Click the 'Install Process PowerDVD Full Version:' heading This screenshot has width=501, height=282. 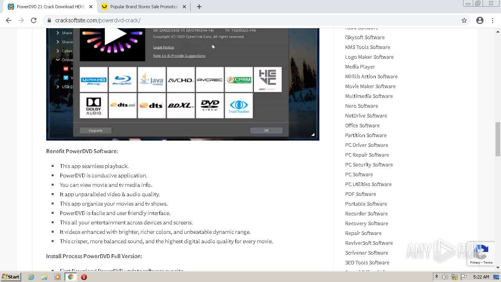click(94, 256)
